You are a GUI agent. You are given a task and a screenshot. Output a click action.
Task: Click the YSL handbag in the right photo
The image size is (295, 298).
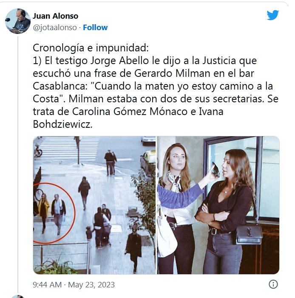coord(249,234)
